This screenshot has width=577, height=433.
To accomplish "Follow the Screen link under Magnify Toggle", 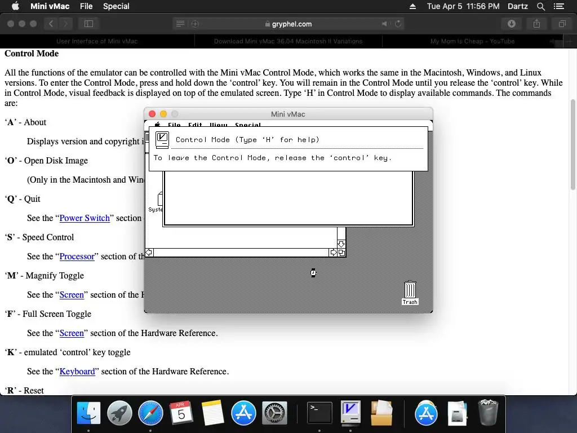I will tap(72, 294).
